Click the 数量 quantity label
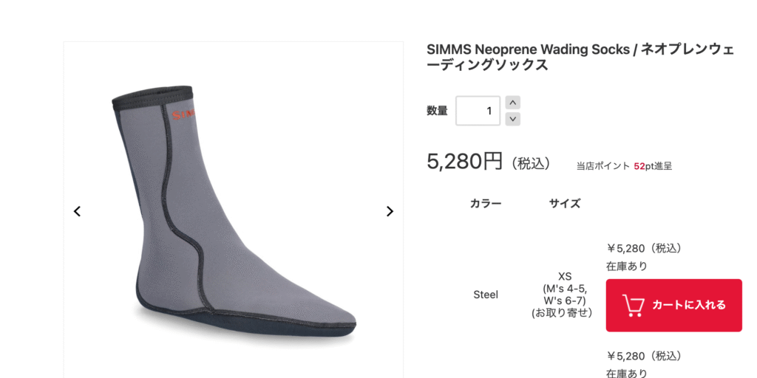 click(437, 111)
